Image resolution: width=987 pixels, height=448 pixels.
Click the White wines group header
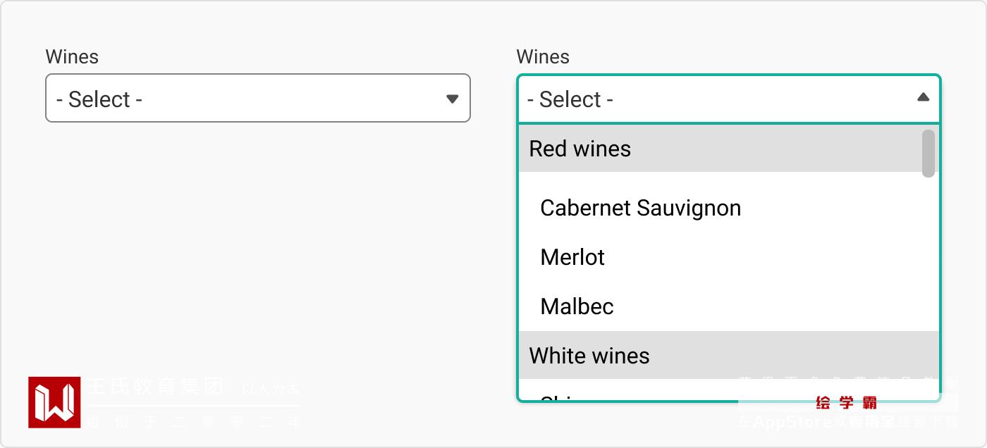point(589,356)
